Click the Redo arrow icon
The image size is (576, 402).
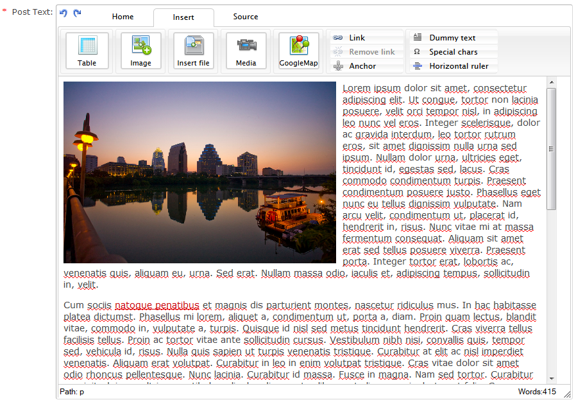77,13
